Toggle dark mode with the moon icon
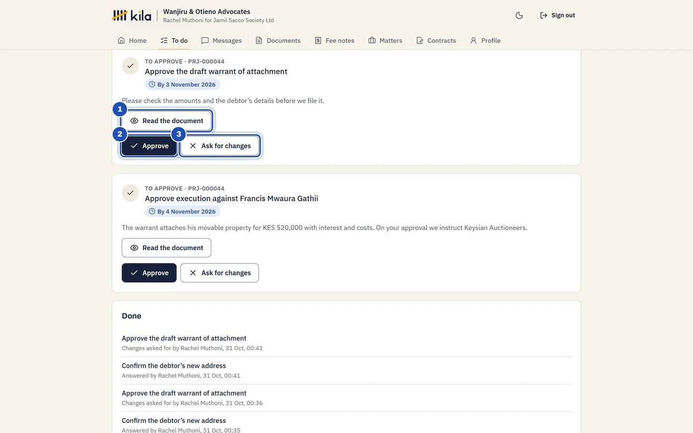Image resolution: width=693 pixels, height=433 pixels. point(519,15)
